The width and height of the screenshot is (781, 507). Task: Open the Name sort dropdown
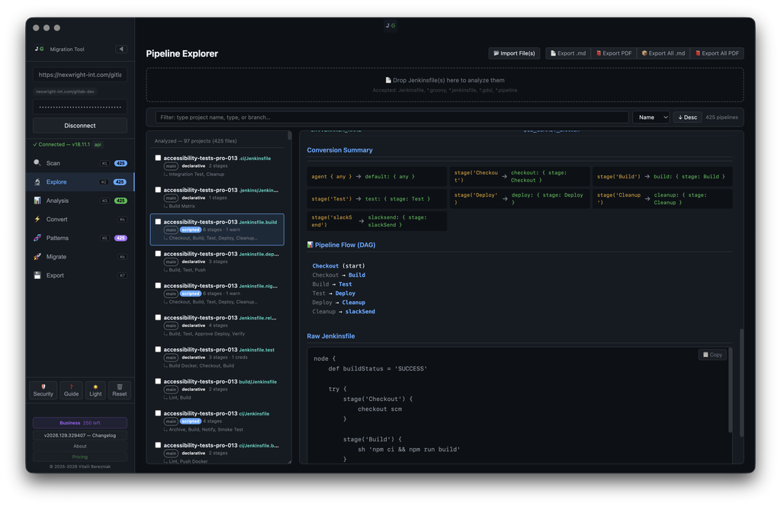point(651,117)
